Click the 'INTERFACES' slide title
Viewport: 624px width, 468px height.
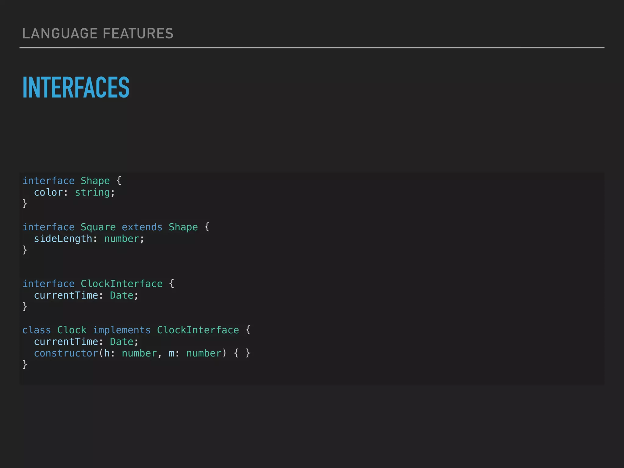(x=76, y=87)
